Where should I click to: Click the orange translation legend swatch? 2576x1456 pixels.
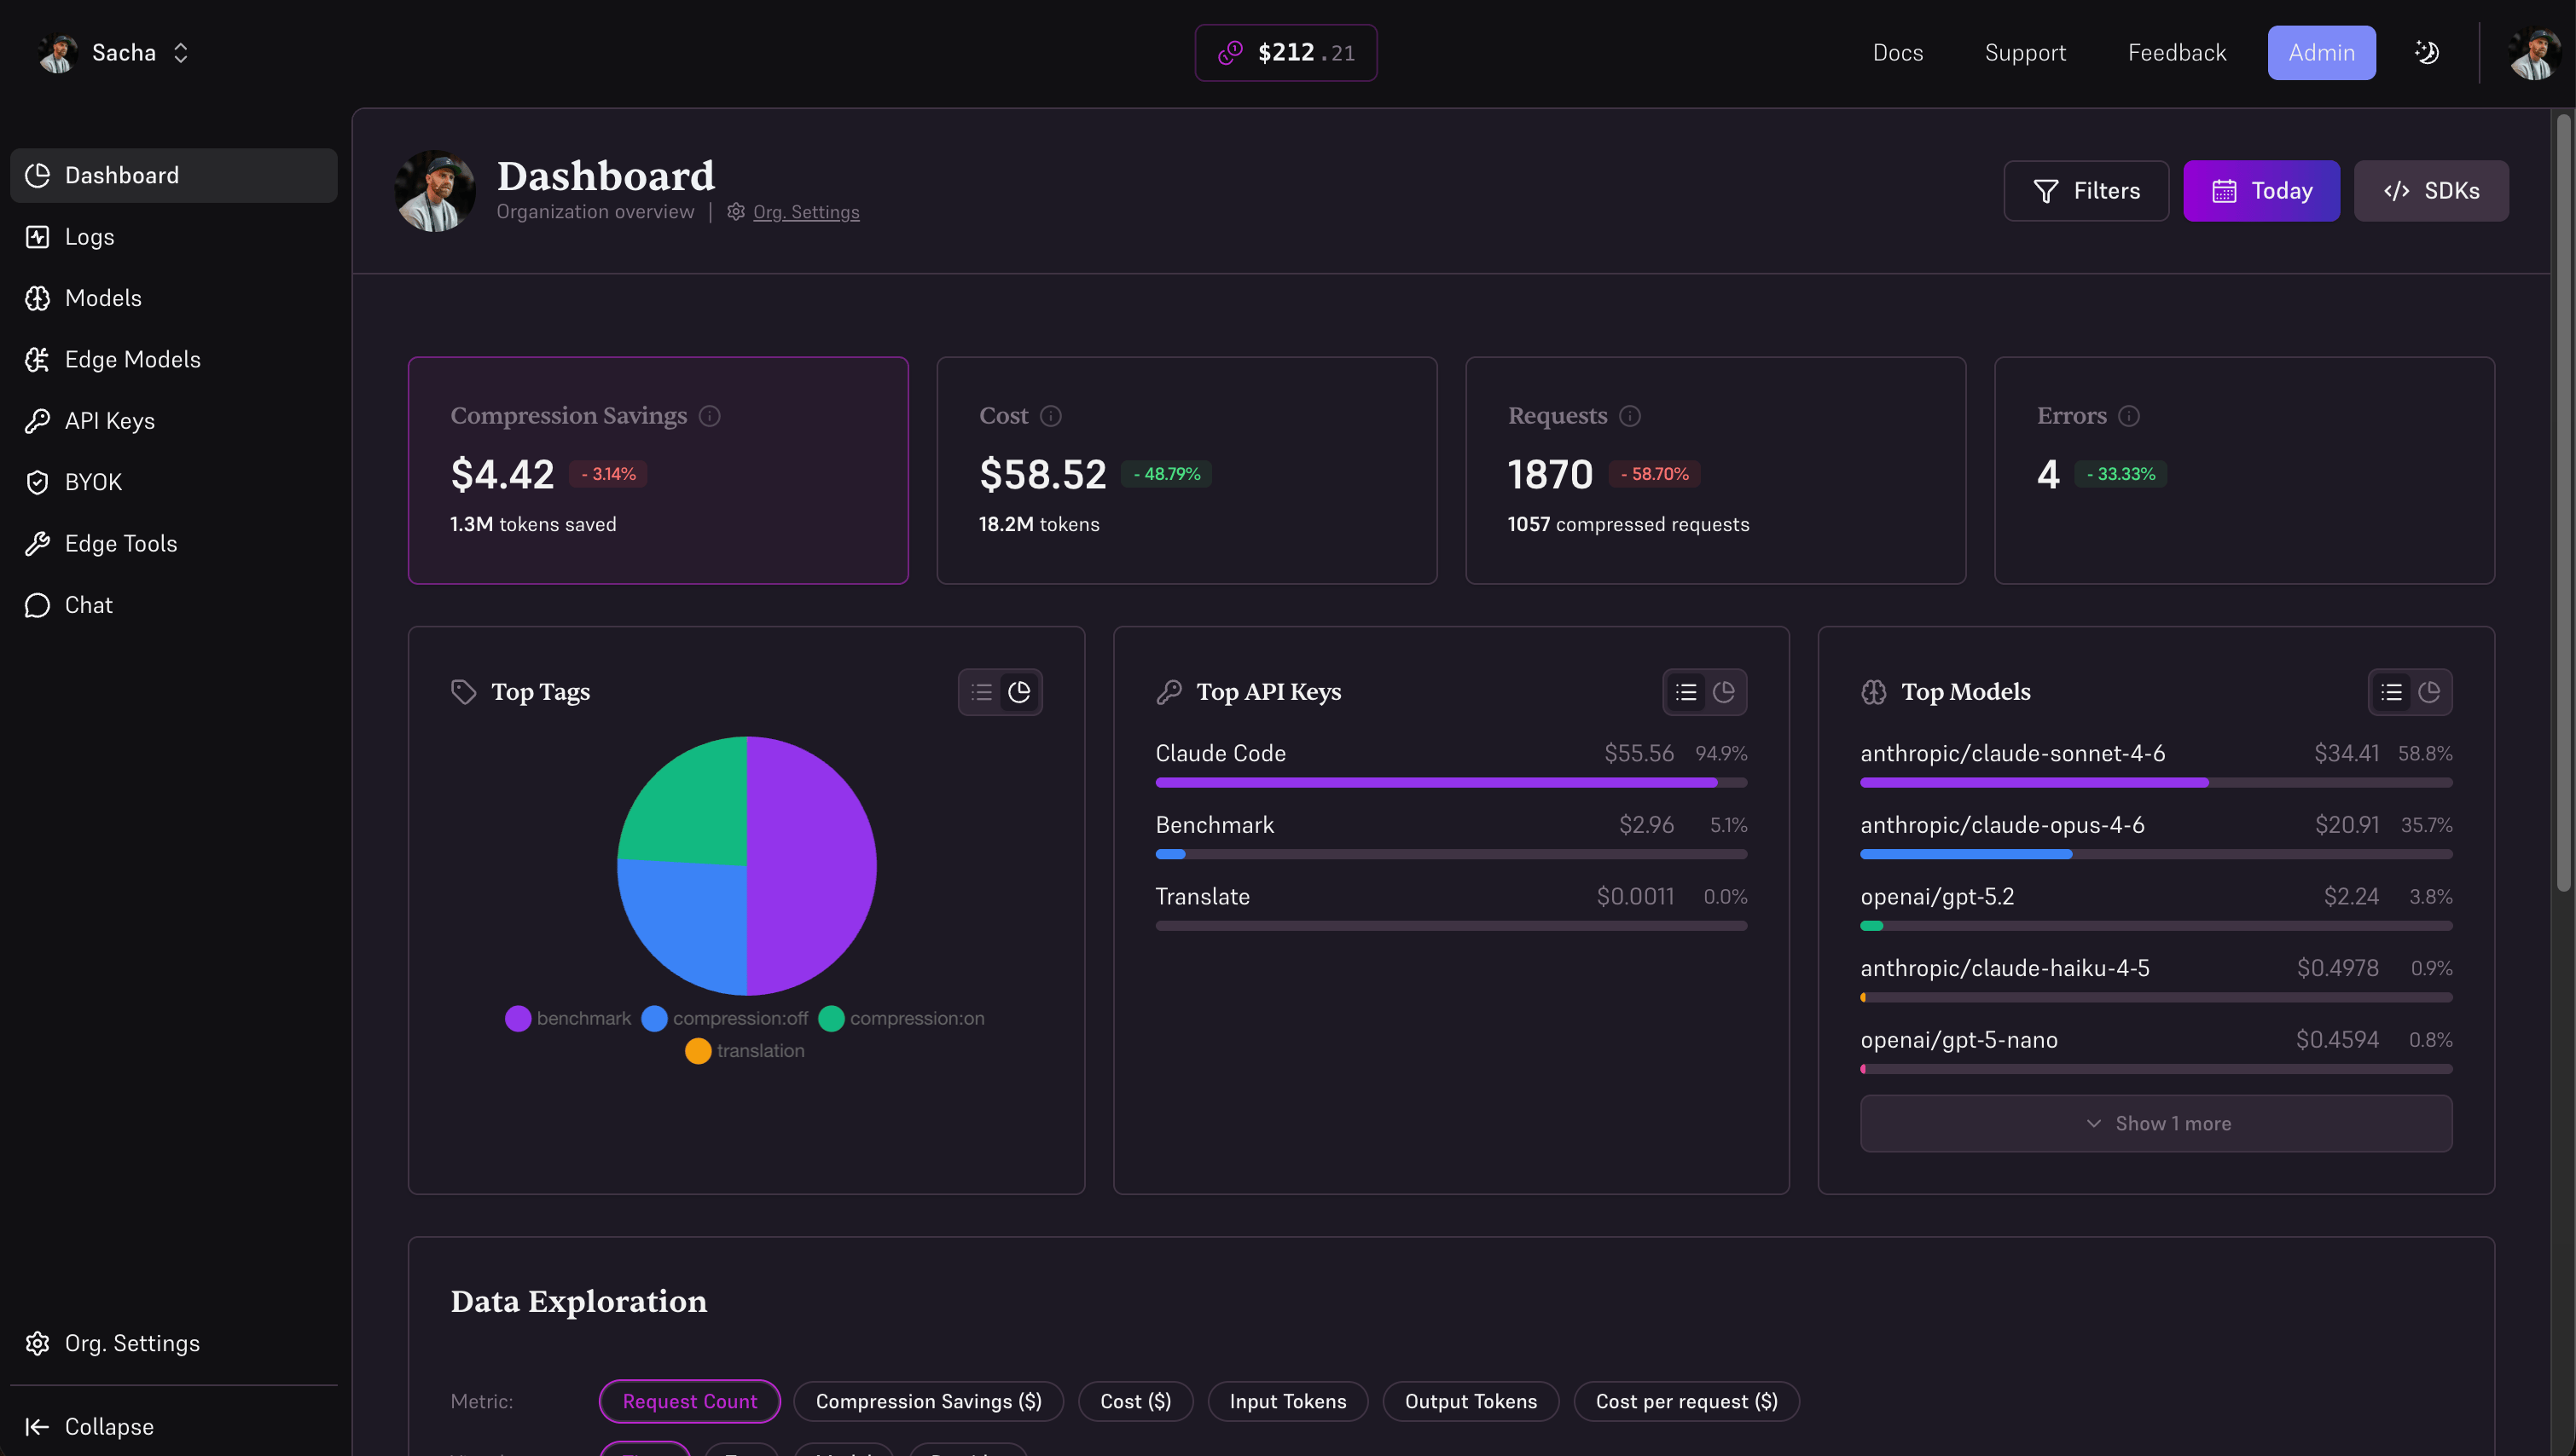click(x=699, y=1051)
